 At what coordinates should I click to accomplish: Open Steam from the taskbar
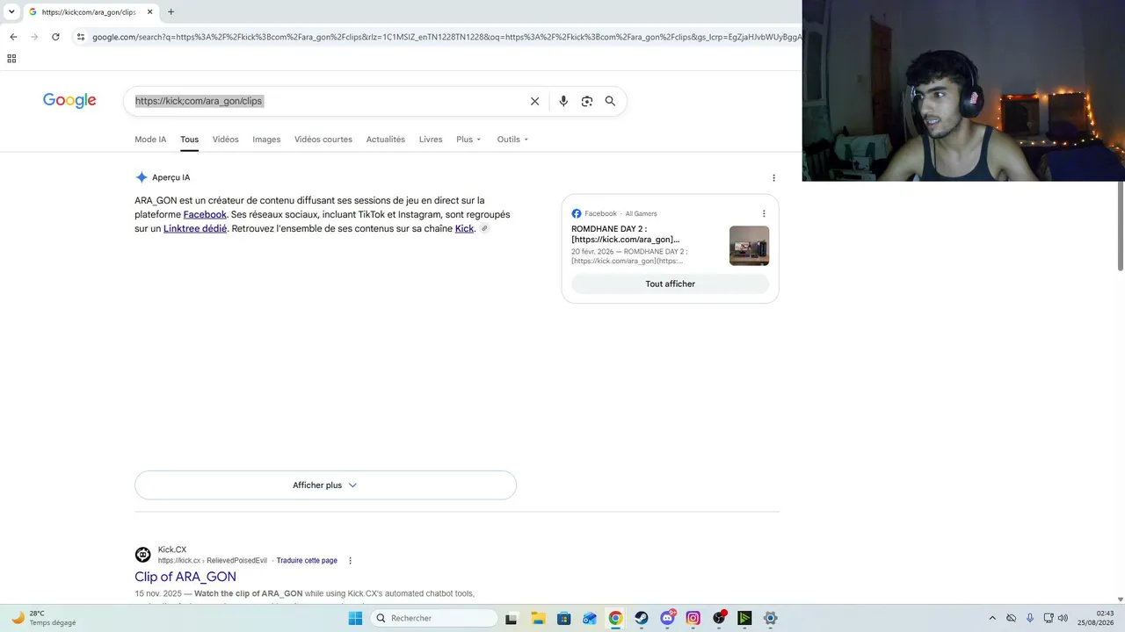coord(642,618)
